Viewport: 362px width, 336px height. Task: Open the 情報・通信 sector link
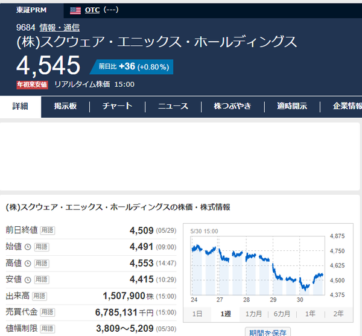[x=59, y=28]
